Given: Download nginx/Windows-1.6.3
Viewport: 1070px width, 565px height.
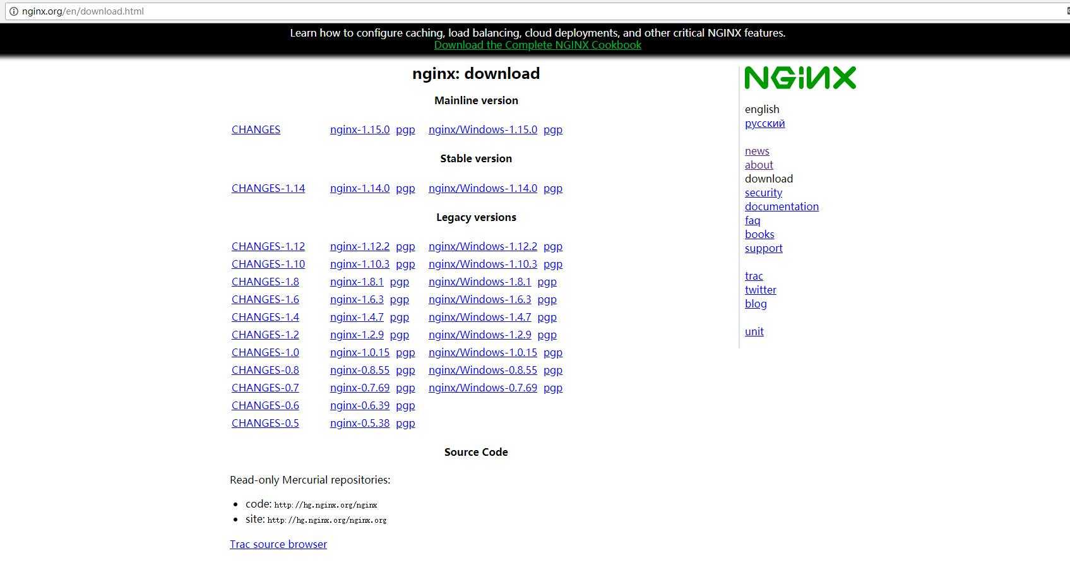Looking at the screenshot, I should click(480, 299).
